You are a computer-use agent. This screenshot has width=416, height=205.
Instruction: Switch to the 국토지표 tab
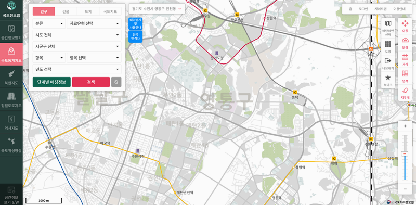click(x=110, y=11)
